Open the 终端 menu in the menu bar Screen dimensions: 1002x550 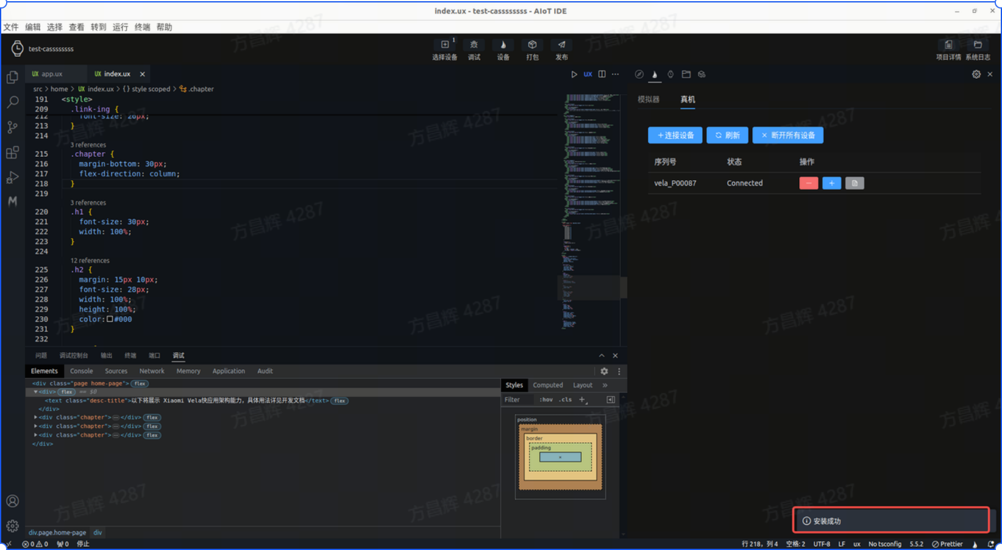[x=142, y=27]
